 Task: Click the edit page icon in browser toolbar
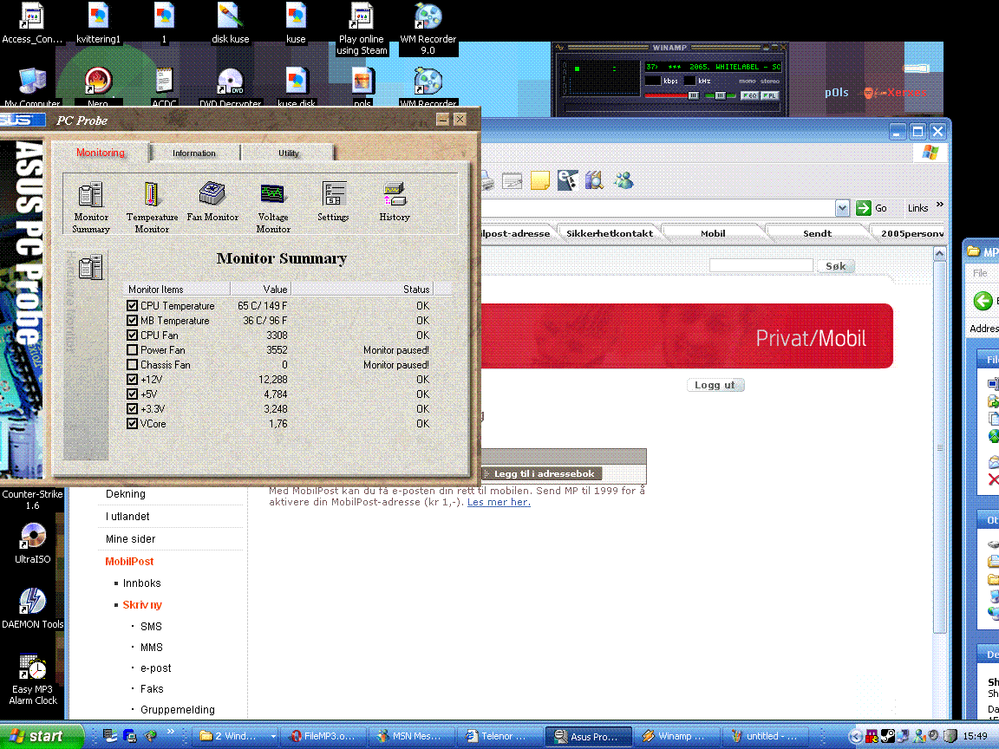click(x=512, y=181)
